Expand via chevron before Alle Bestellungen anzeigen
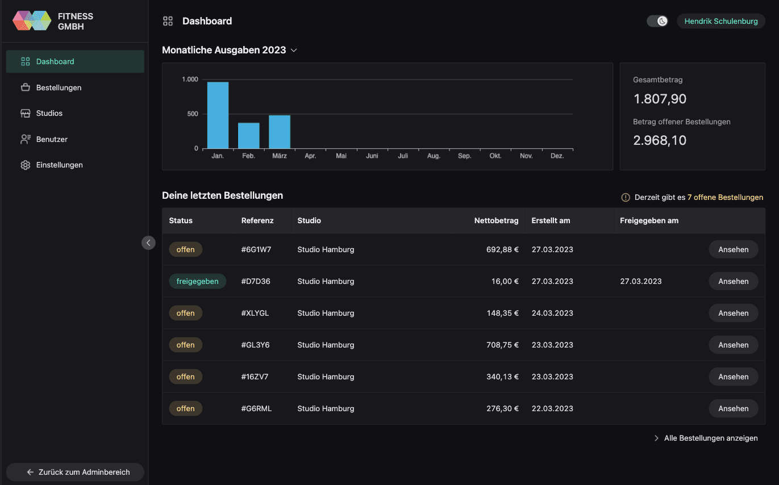Image resolution: width=779 pixels, height=485 pixels. point(656,438)
